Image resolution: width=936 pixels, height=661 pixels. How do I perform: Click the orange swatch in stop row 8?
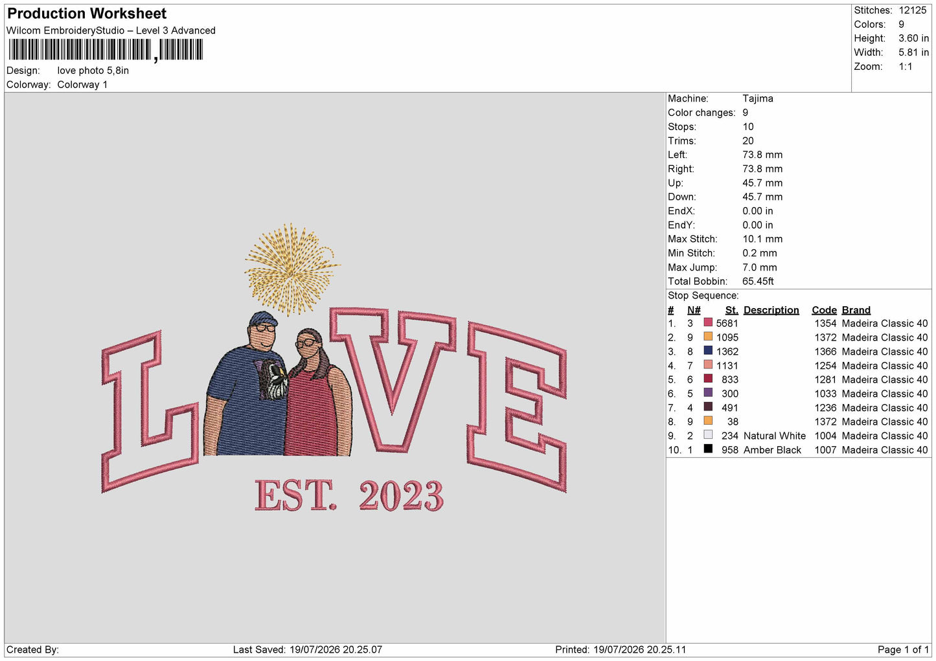[708, 421]
